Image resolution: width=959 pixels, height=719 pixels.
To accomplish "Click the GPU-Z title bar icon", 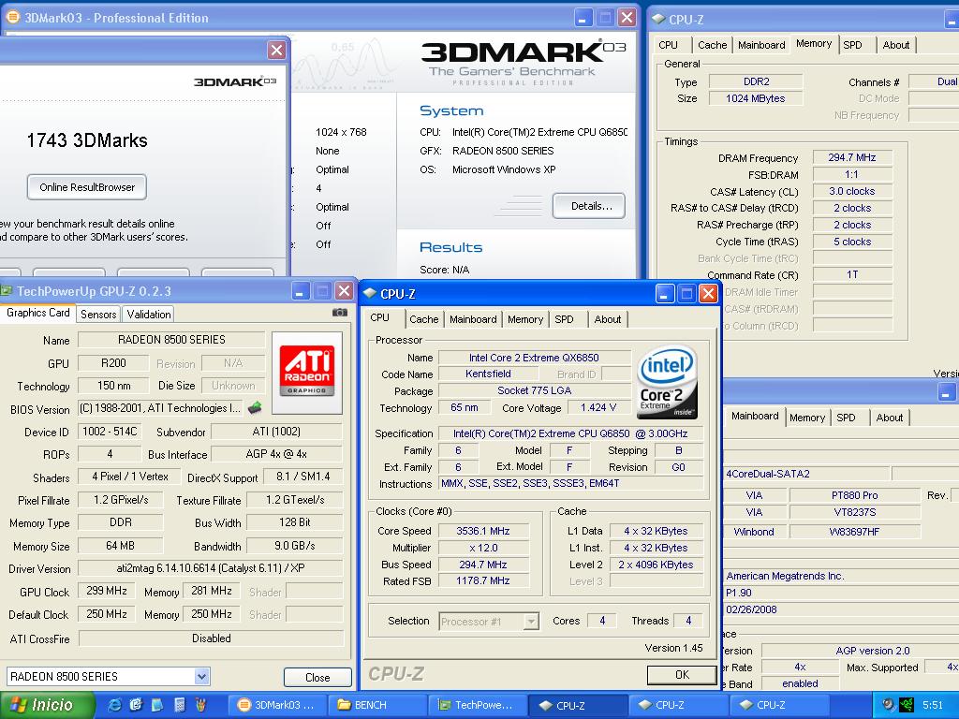I will click(x=7, y=291).
